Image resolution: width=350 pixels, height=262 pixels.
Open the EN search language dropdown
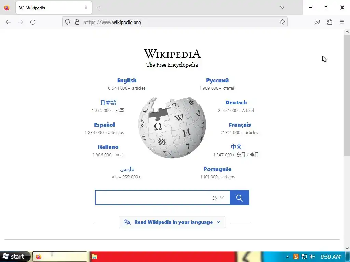click(218, 198)
